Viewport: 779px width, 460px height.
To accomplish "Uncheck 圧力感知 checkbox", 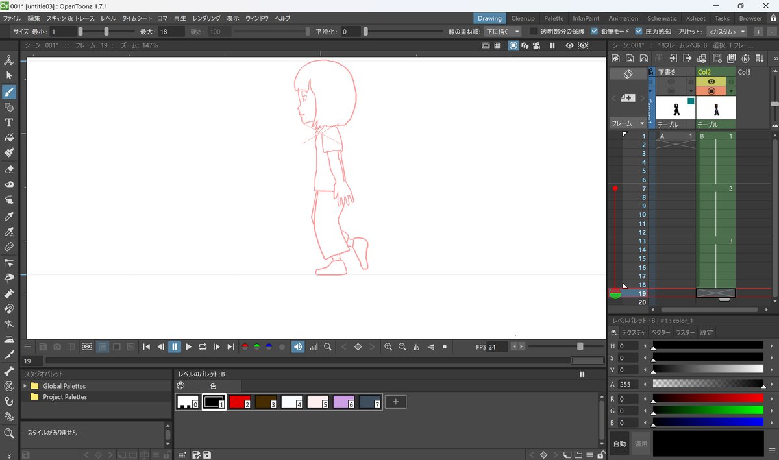I will (639, 31).
